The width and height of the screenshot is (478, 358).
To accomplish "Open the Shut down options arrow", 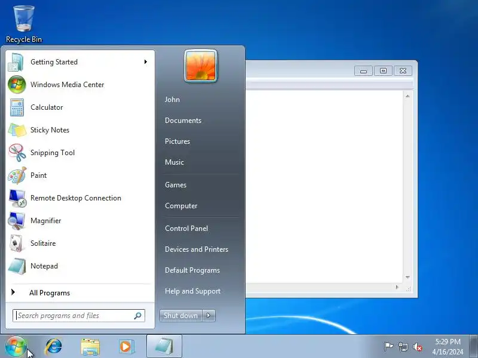I will pos(209,316).
